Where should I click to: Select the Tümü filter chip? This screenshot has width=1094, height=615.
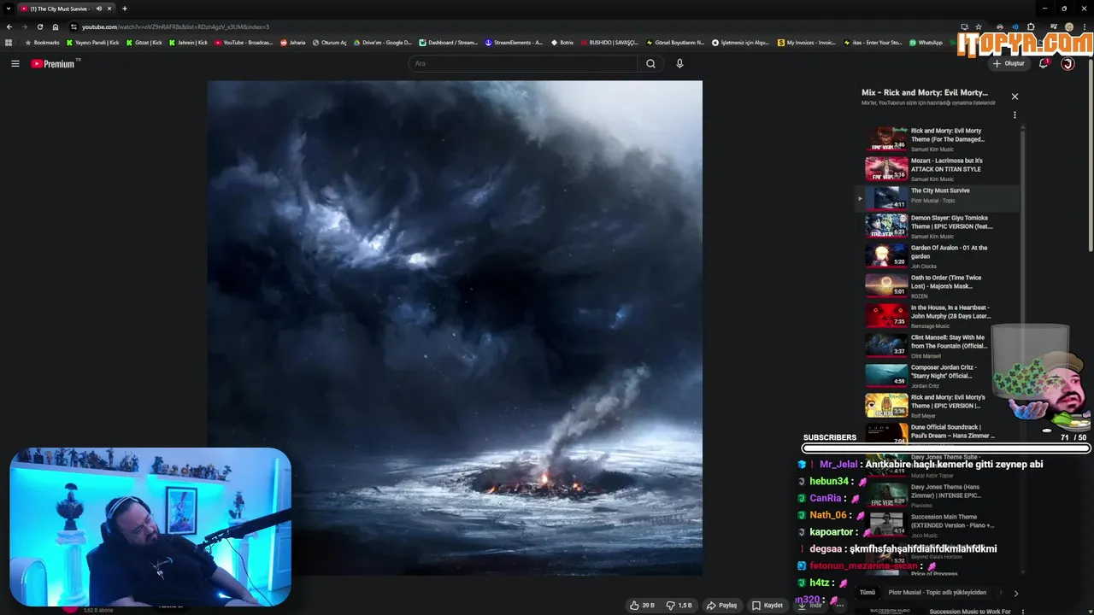coord(868,592)
